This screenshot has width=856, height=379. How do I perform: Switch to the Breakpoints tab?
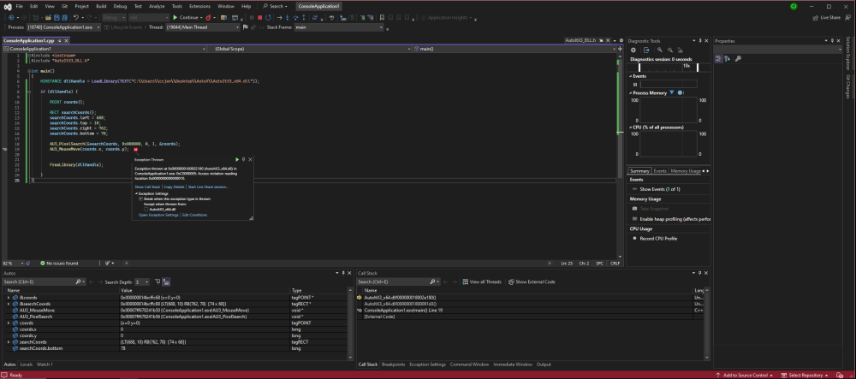tap(393, 364)
